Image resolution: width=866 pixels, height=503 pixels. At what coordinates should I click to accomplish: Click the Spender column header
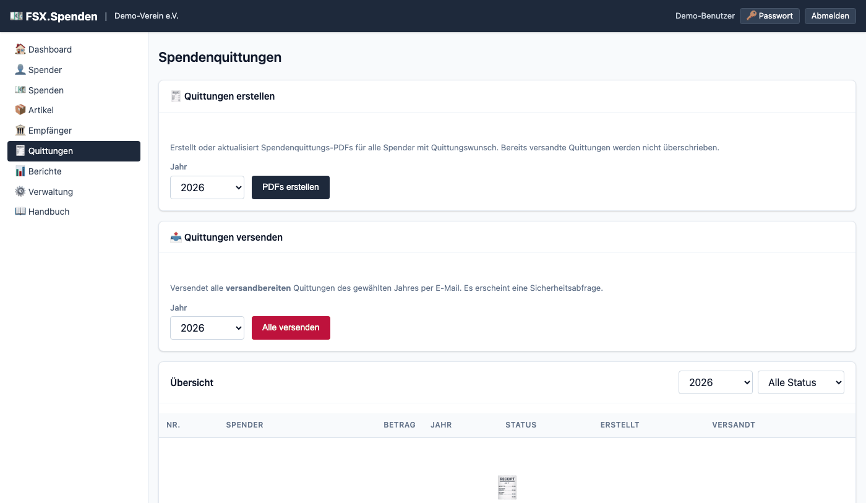pos(245,425)
